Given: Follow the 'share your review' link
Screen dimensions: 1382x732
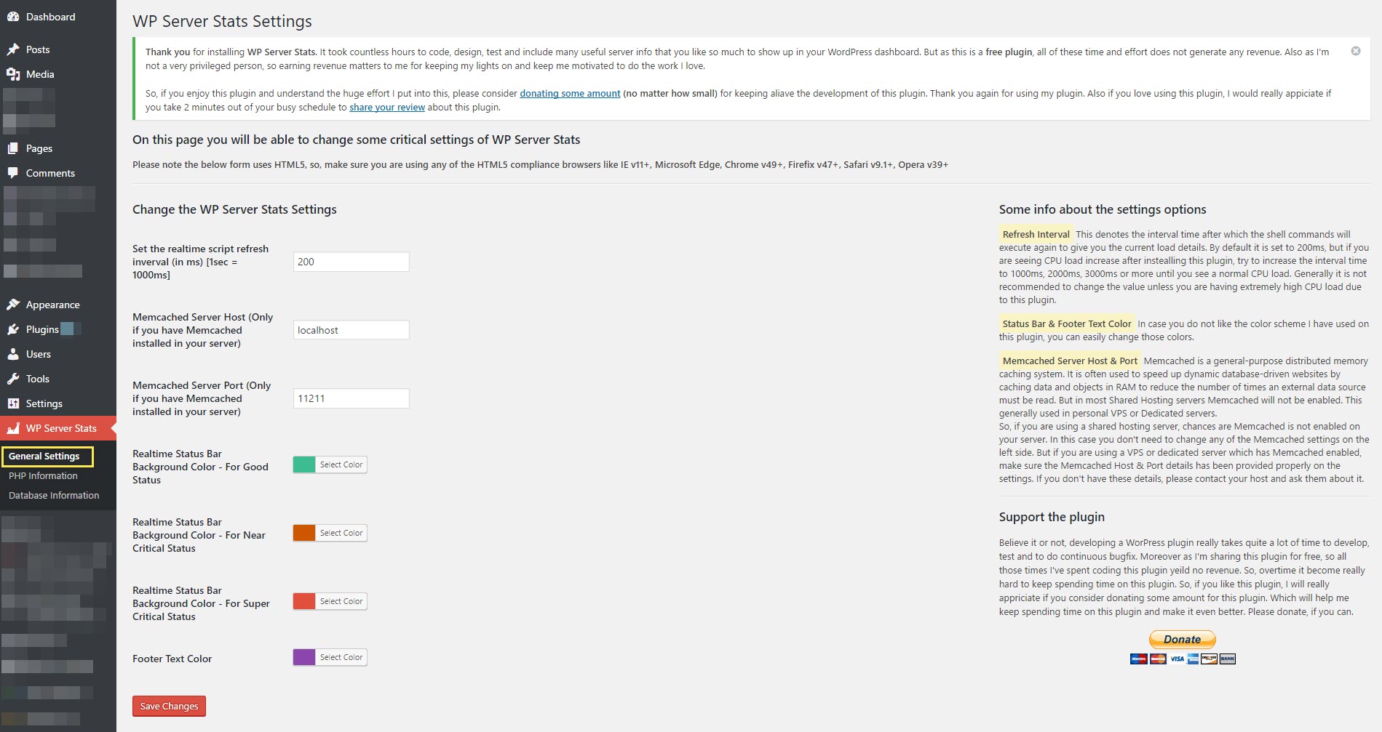Looking at the screenshot, I should coord(387,108).
